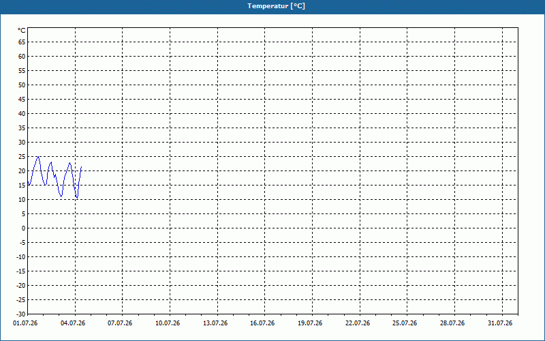Click the °C unit label on the axis
Image resolution: width=545 pixels, height=341 pixels.
tap(22, 31)
